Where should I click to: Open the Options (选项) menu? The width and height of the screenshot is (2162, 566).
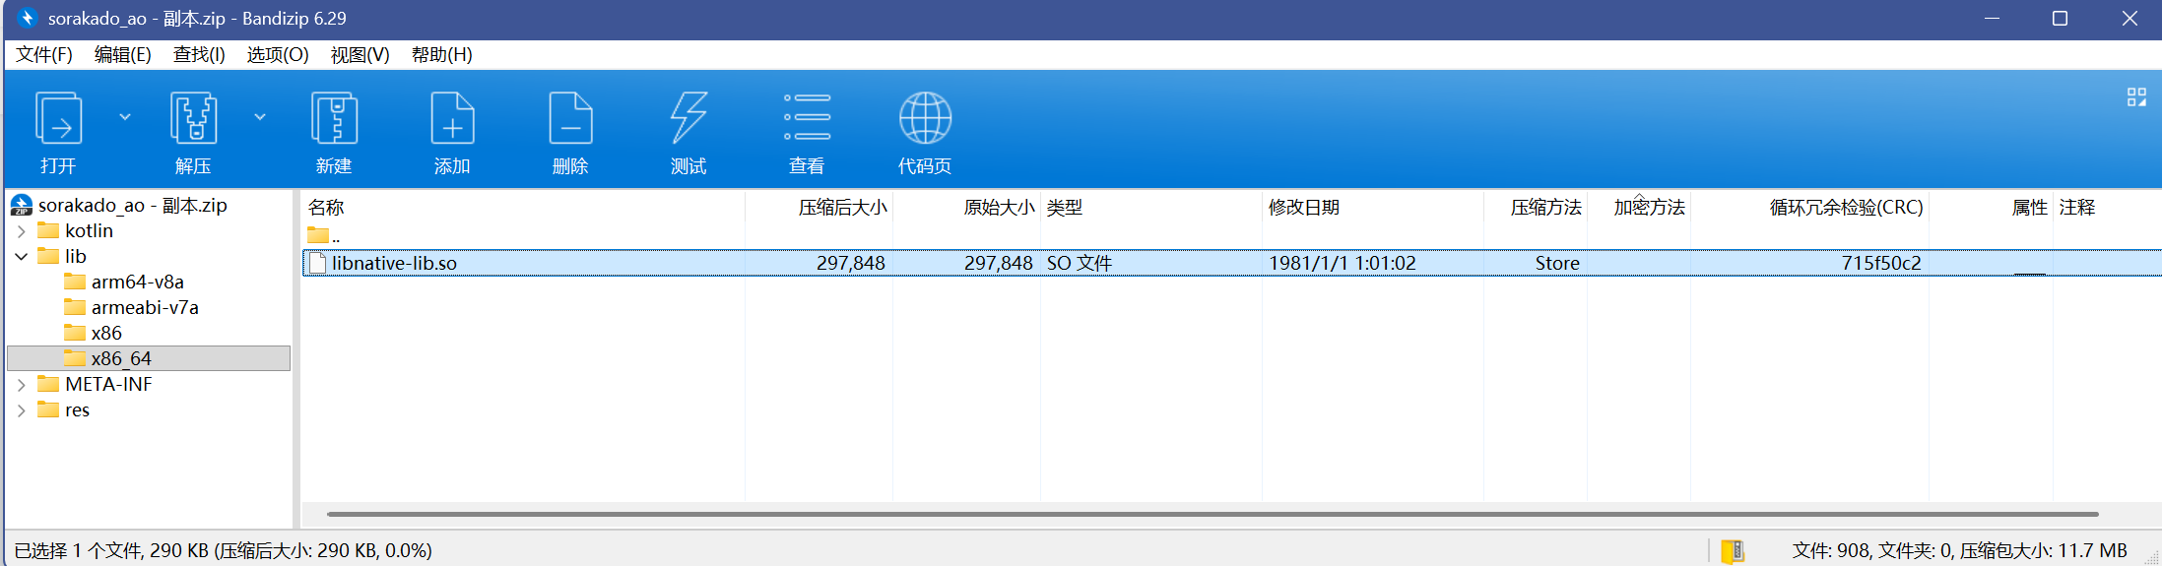pos(277,55)
